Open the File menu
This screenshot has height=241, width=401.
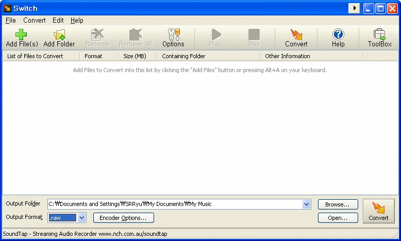[11, 20]
